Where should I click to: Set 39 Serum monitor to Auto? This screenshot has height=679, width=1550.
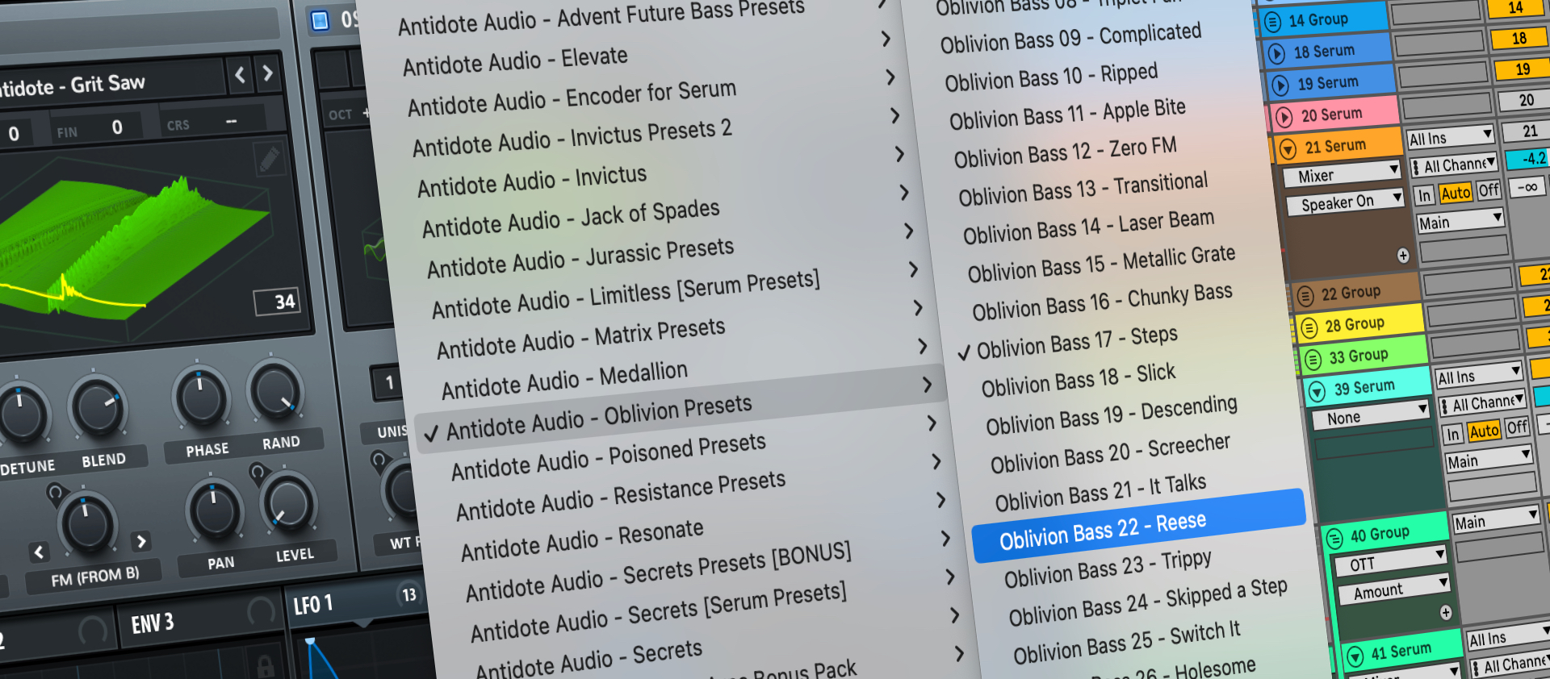[x=1484, y=431]
